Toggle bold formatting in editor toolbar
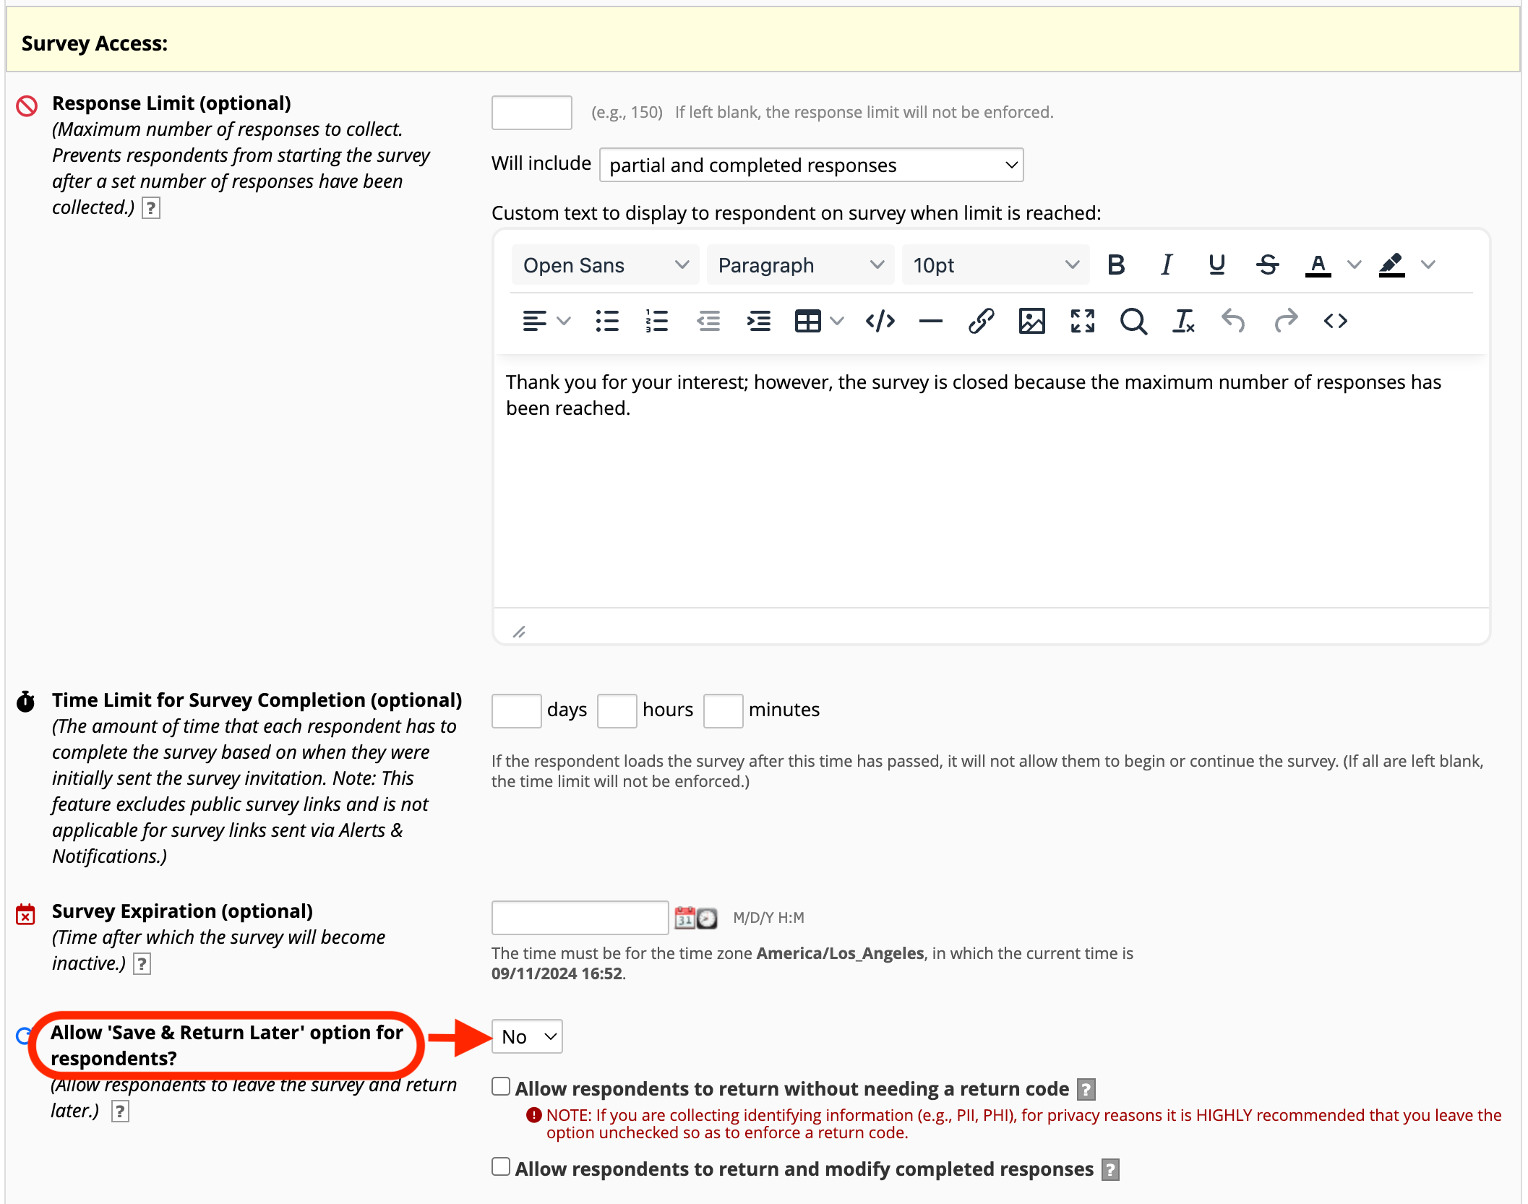Image resolution: width=1528 pixels, height=1204 pixels. [1115, 265]
